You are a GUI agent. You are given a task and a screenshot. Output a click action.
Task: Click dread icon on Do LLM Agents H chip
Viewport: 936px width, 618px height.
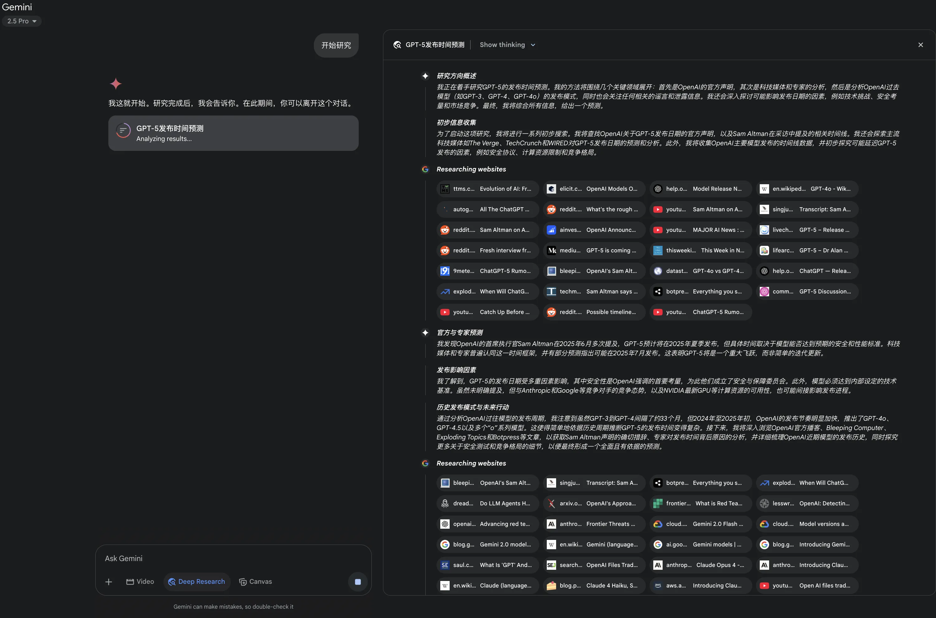445,503
